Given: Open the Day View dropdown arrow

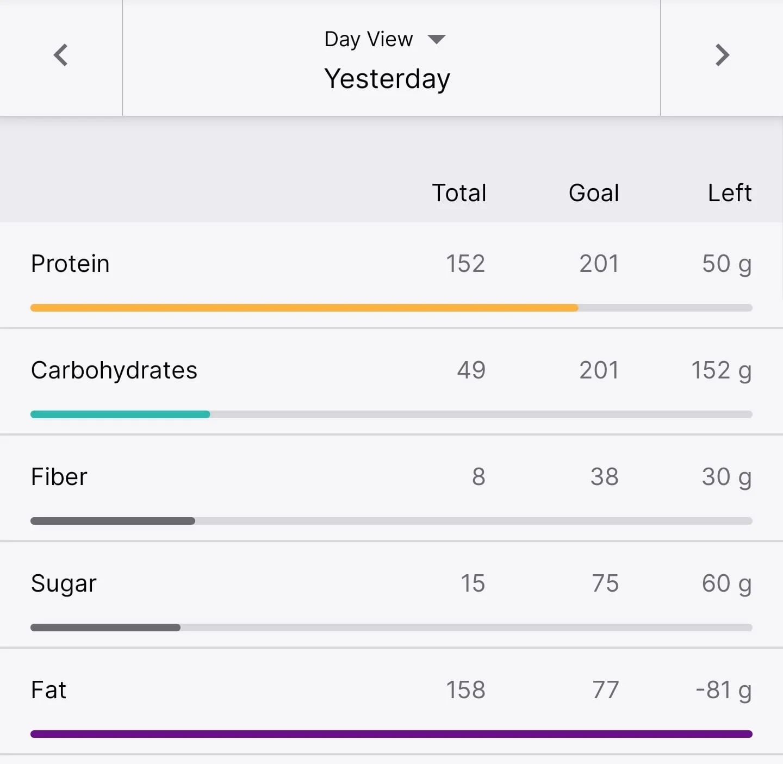Looking at the screenshot, I should (x=437, y=39).
